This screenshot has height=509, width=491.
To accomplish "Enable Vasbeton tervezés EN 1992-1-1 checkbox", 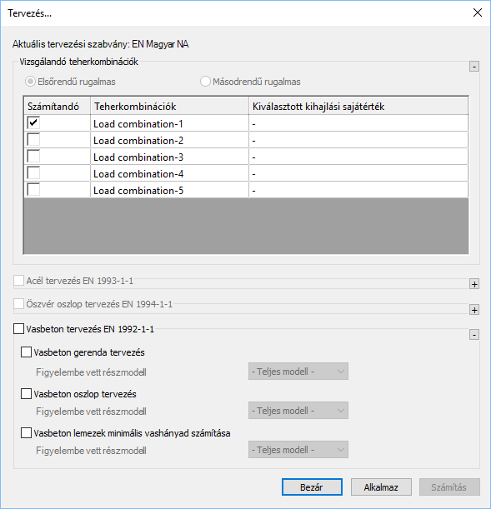I will 19,328.
